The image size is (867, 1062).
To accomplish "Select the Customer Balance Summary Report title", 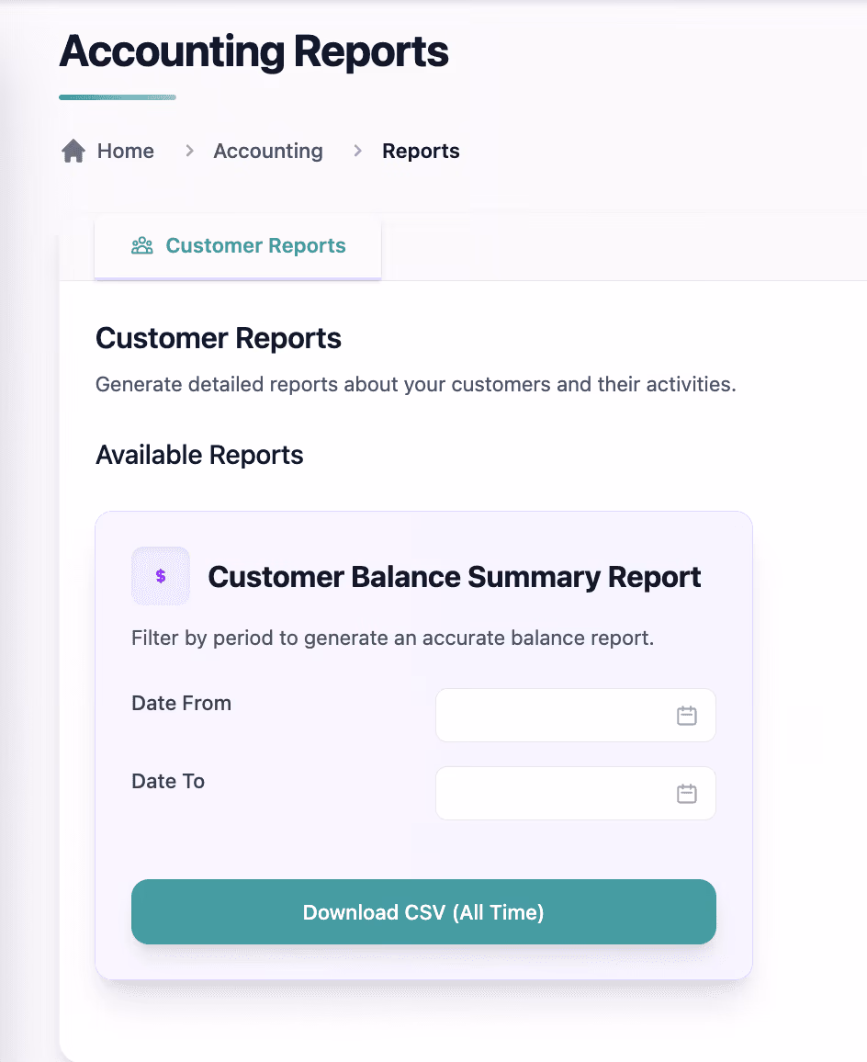I will pyautogui.click(x=454, y=577).
